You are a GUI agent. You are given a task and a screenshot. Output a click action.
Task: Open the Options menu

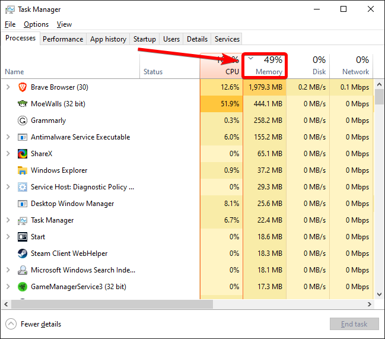click(x=36, y=24)
